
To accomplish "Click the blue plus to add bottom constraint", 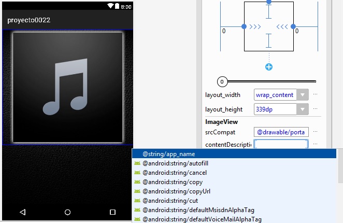I will pyautogui.click(x=268, y=67).
